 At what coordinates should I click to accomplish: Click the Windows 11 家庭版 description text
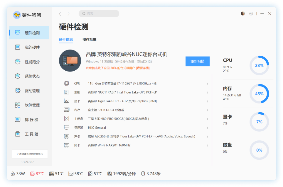pyautogui.click(x=119, y=62)
